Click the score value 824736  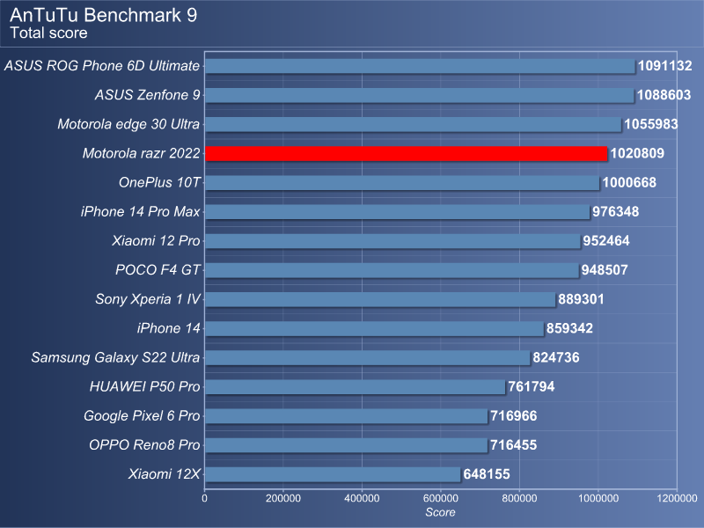point(556,357)
